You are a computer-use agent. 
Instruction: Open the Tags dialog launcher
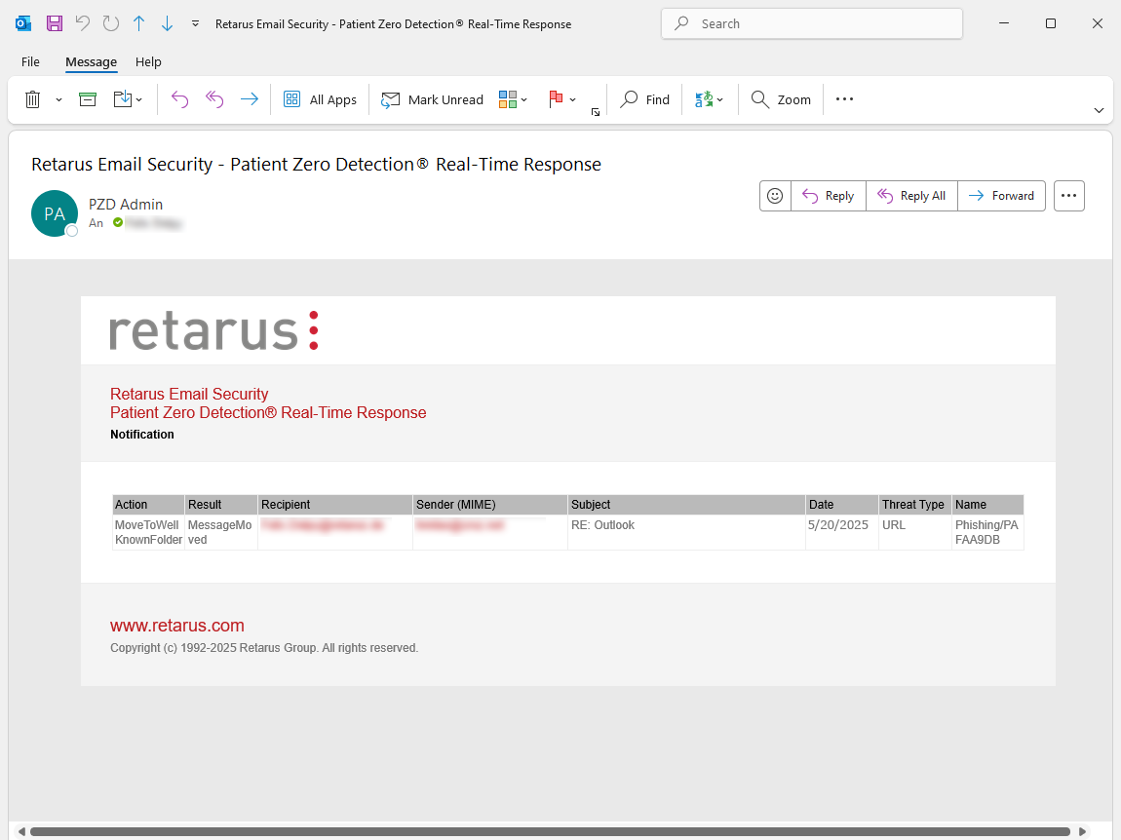coord(595,111)
